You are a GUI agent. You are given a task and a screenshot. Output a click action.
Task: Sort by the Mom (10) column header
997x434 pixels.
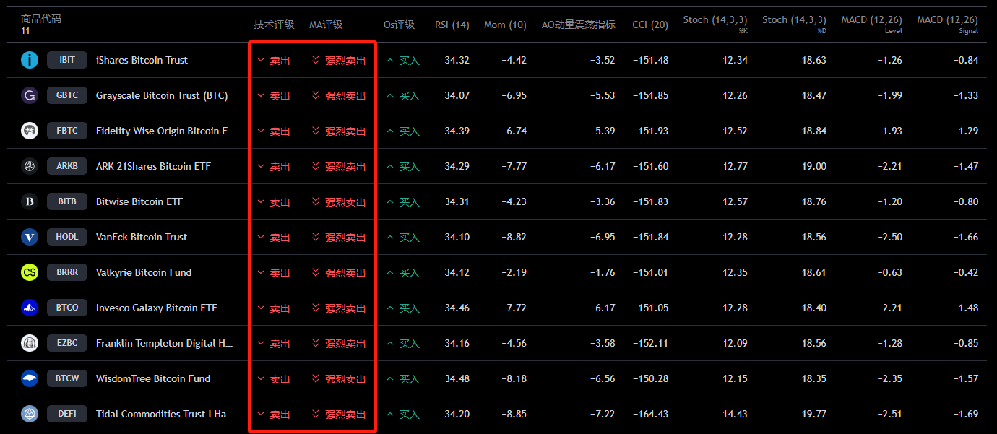click(x=505, y=25)
